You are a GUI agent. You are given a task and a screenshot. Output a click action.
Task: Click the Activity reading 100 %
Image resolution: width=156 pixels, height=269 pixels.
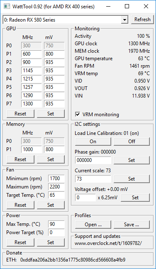coord(143,36)
